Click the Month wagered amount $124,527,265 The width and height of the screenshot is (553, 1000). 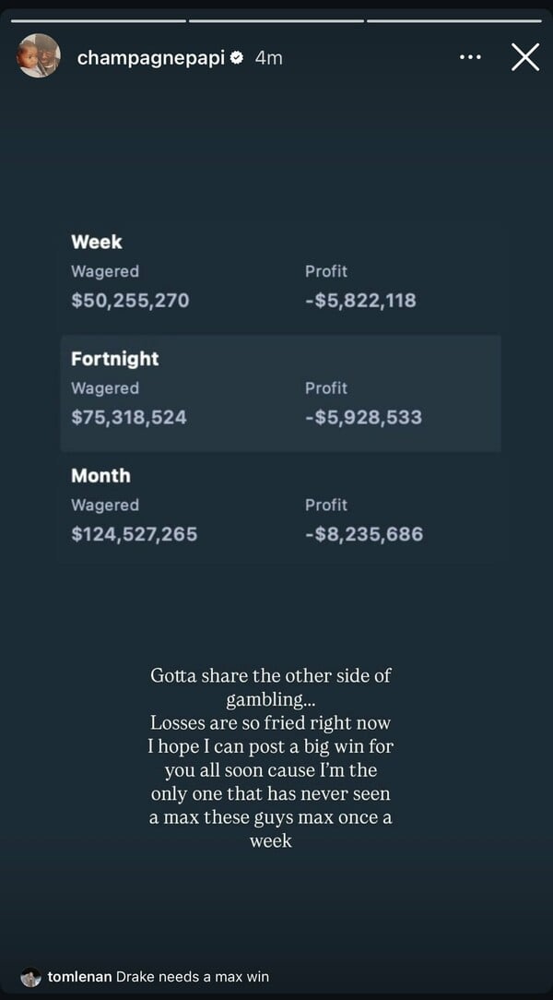click(x=135, y=534)
